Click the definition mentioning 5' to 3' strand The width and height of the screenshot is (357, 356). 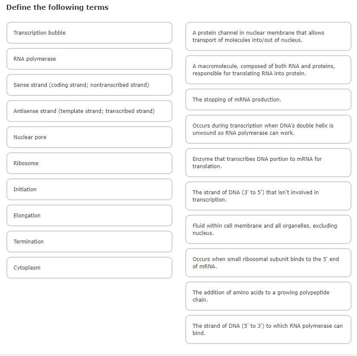click(x=268, y=329)
